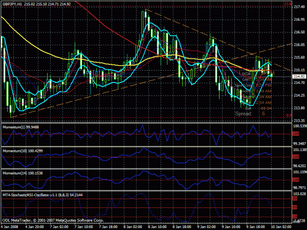This screenshot has width=307, height=230.
Task: Click the Momentum(14) 100.1538 indicator label
Action: (x=23, y=173)
